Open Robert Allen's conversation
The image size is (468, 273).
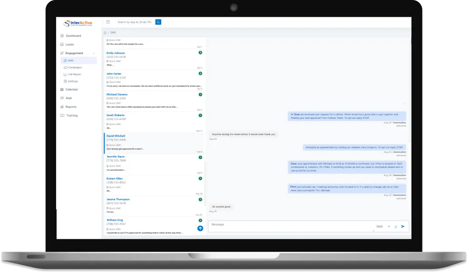point(154,185)
